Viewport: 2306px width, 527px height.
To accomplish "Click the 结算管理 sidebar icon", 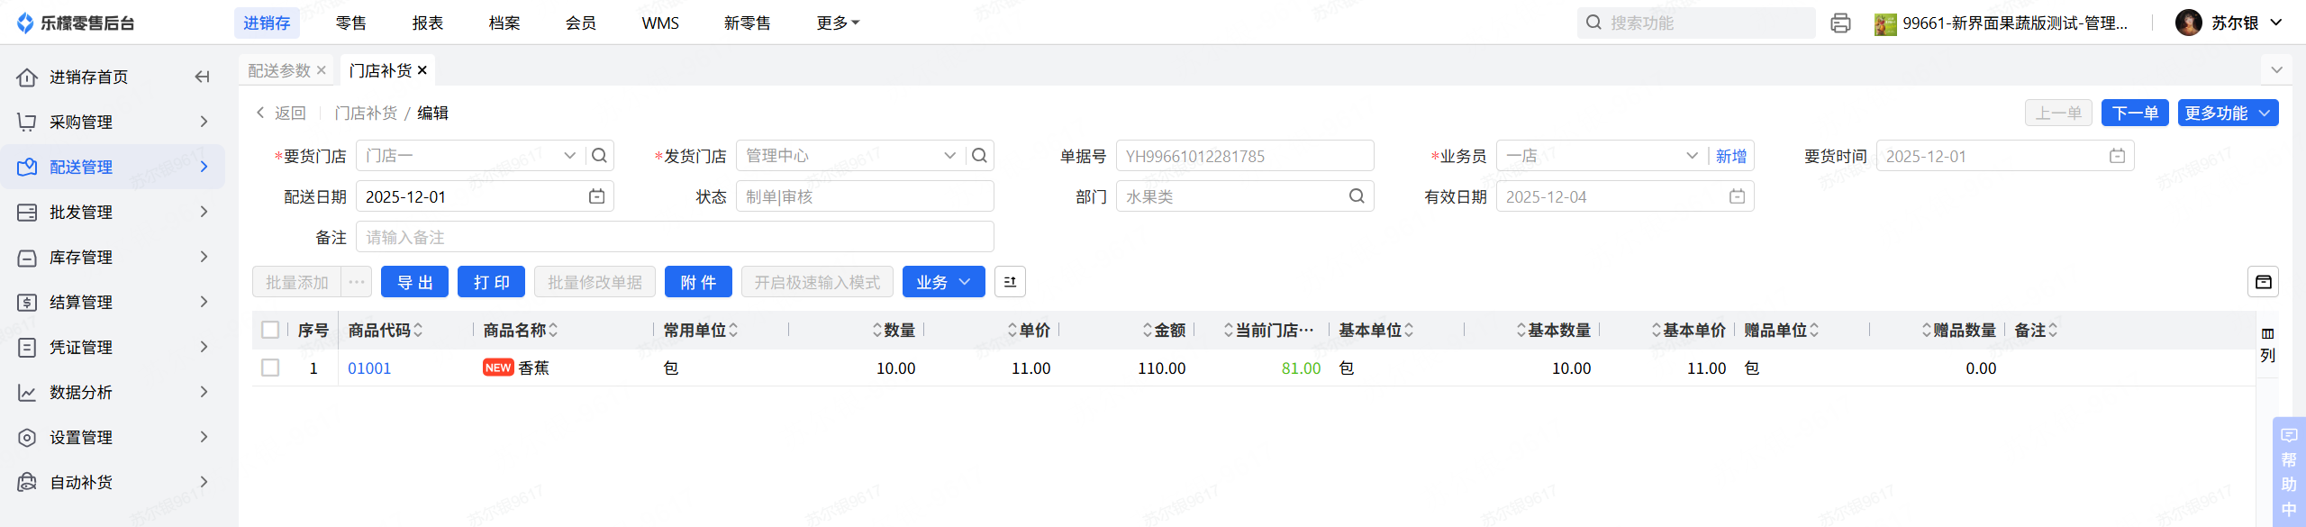I will (27, 303).
